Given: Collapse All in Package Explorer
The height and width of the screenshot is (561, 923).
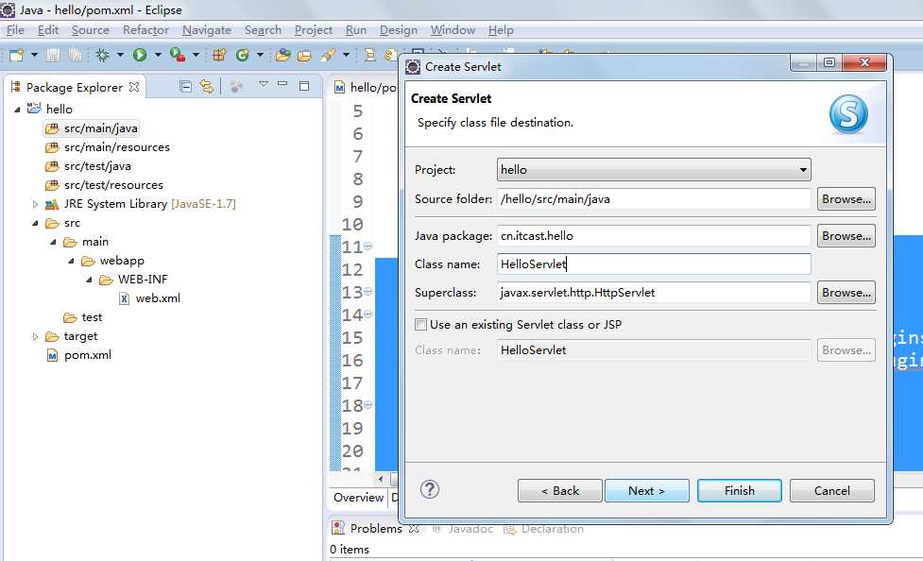Looking at the screenshot, I should pos(185,87).
